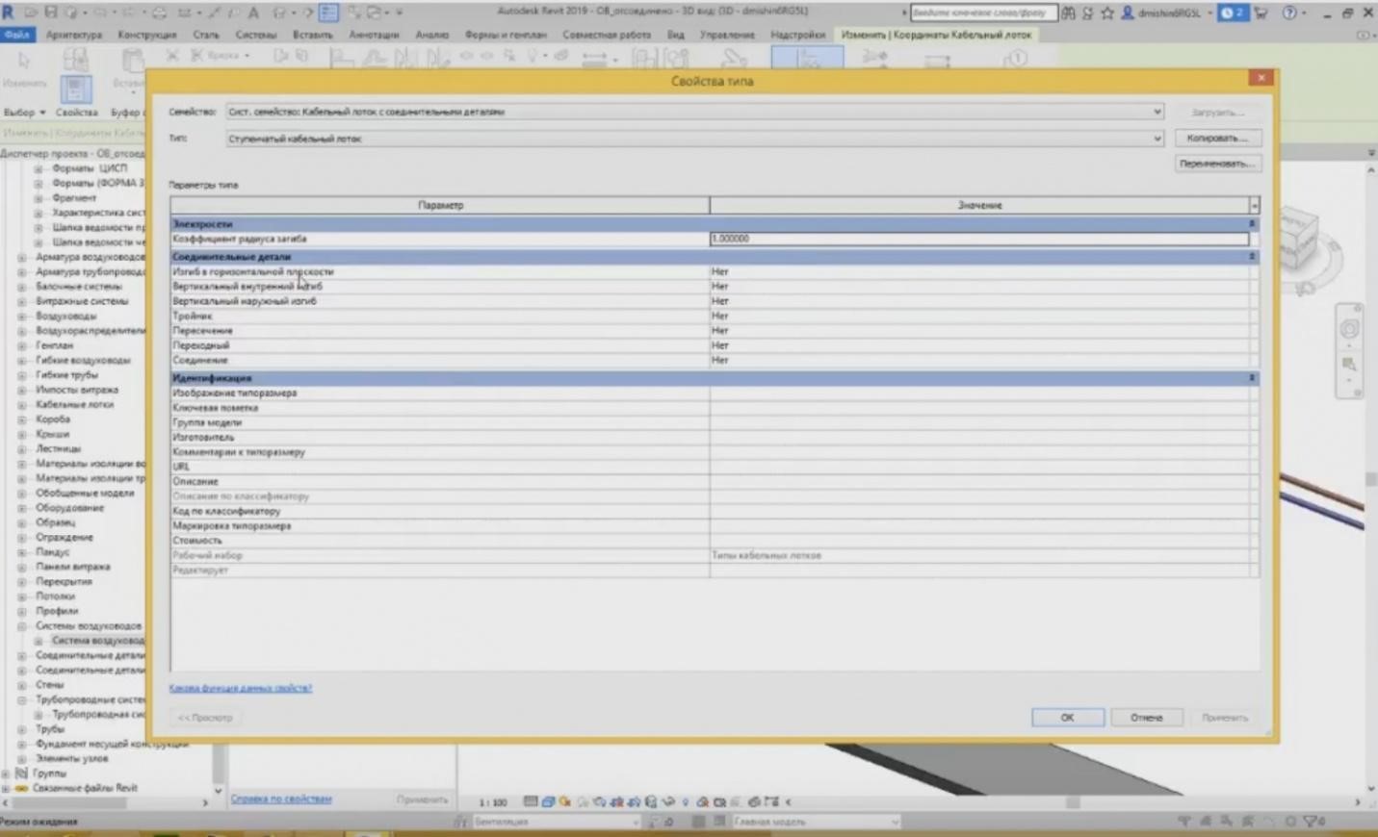The image size is (1378, 837).
Task: Click the Переименовать rename button
Action: tap(1217, 164)
